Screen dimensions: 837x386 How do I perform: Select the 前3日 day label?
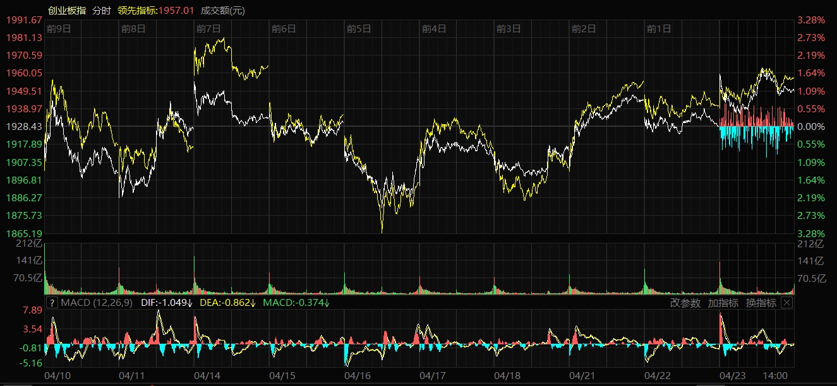point(509,28)
